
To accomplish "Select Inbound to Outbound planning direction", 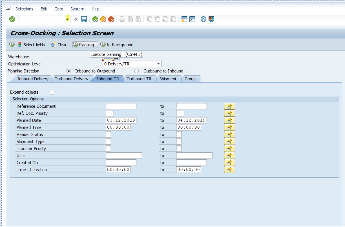I will (x=69, y=71).
